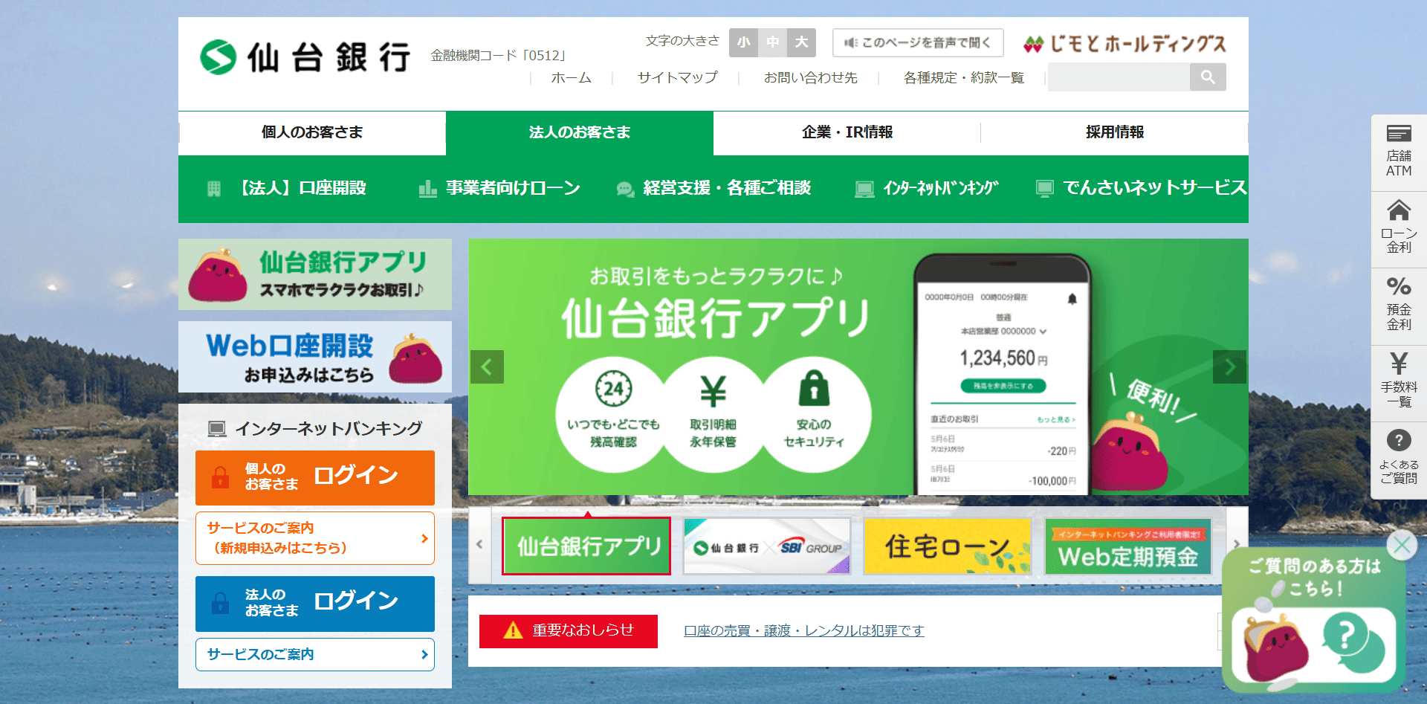Open 各種規定・約款一覧 link
1427x704 pixels.
point(963,77)
